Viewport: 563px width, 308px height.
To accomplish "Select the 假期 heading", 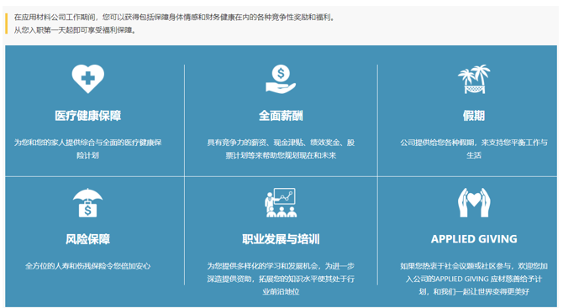I will pyautogui.click(x=474, y=116).
